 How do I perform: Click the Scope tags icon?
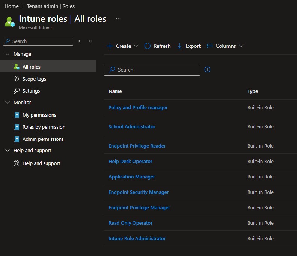pyautogui.click(x=16, y=79)
